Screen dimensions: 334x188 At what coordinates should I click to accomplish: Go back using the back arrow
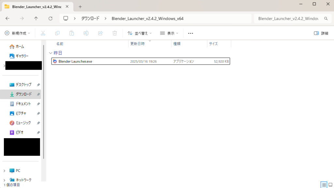pos(8,19)
